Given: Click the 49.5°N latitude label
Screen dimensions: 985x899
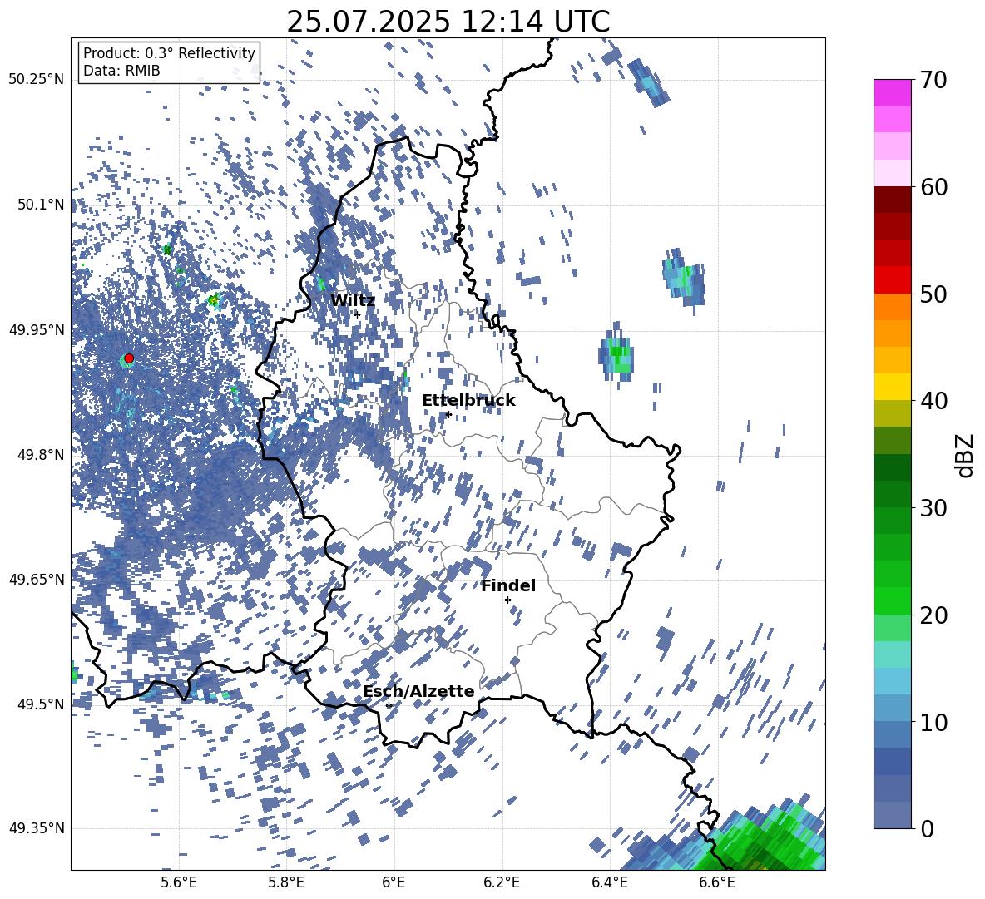Looking at the screenshot, I should [x=41, y=704].
